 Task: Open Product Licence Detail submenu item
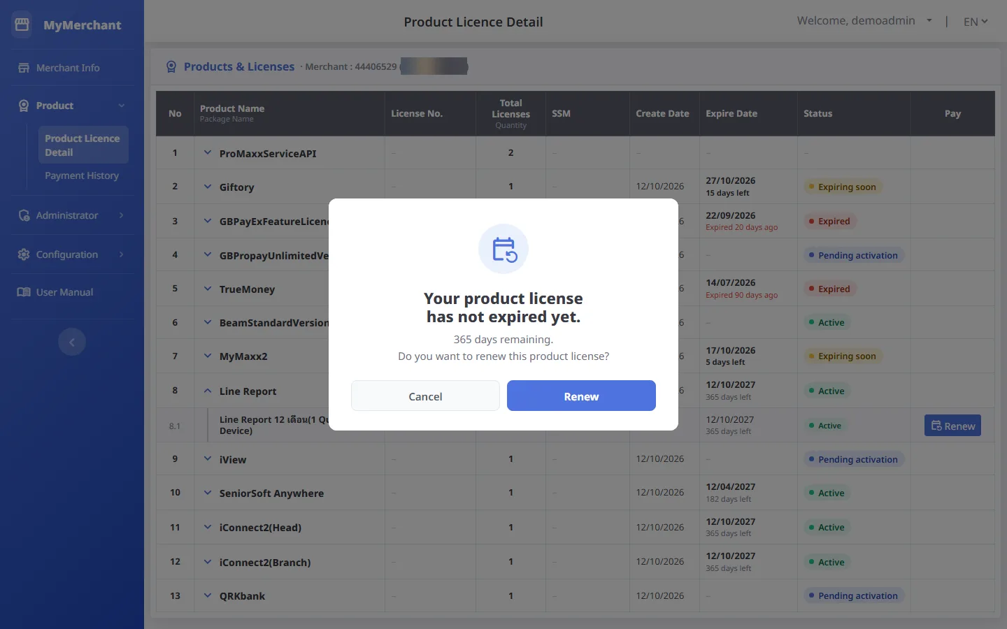pos(83,145)
